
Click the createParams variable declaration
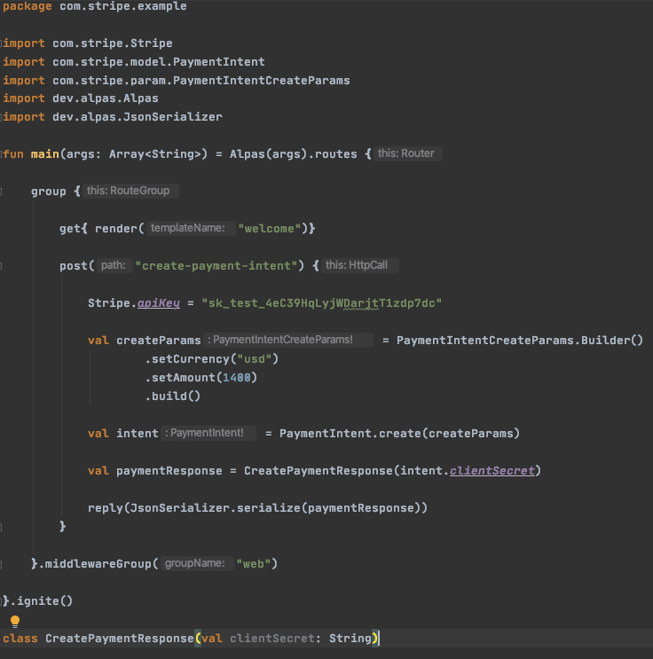(159, 340)
